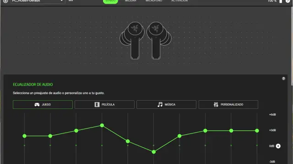Go to the ACTIVACIÓN tab
Viewport: 293px width, 164px height.
point(179,1)
